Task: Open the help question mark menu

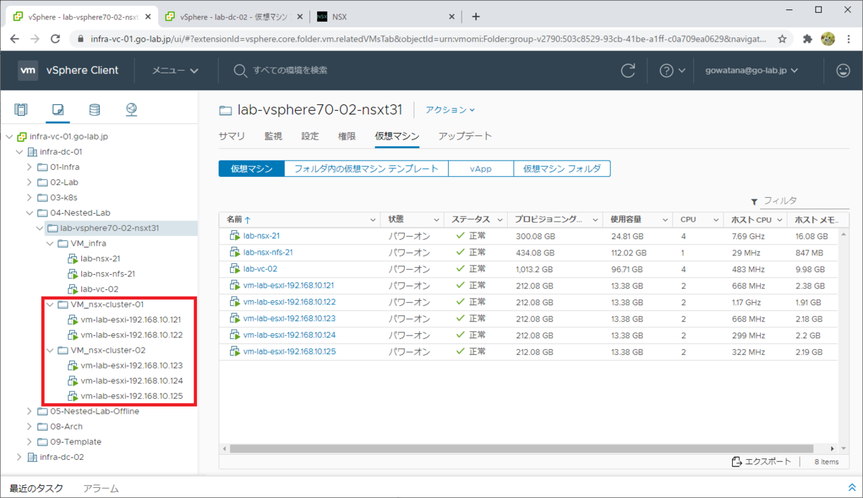Action: pyautogui.click(x=672, y=71)
